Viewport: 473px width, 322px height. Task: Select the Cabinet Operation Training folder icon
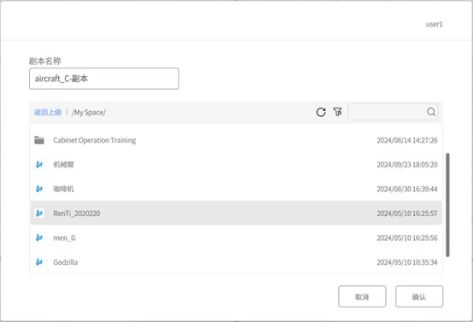(39, 140)
